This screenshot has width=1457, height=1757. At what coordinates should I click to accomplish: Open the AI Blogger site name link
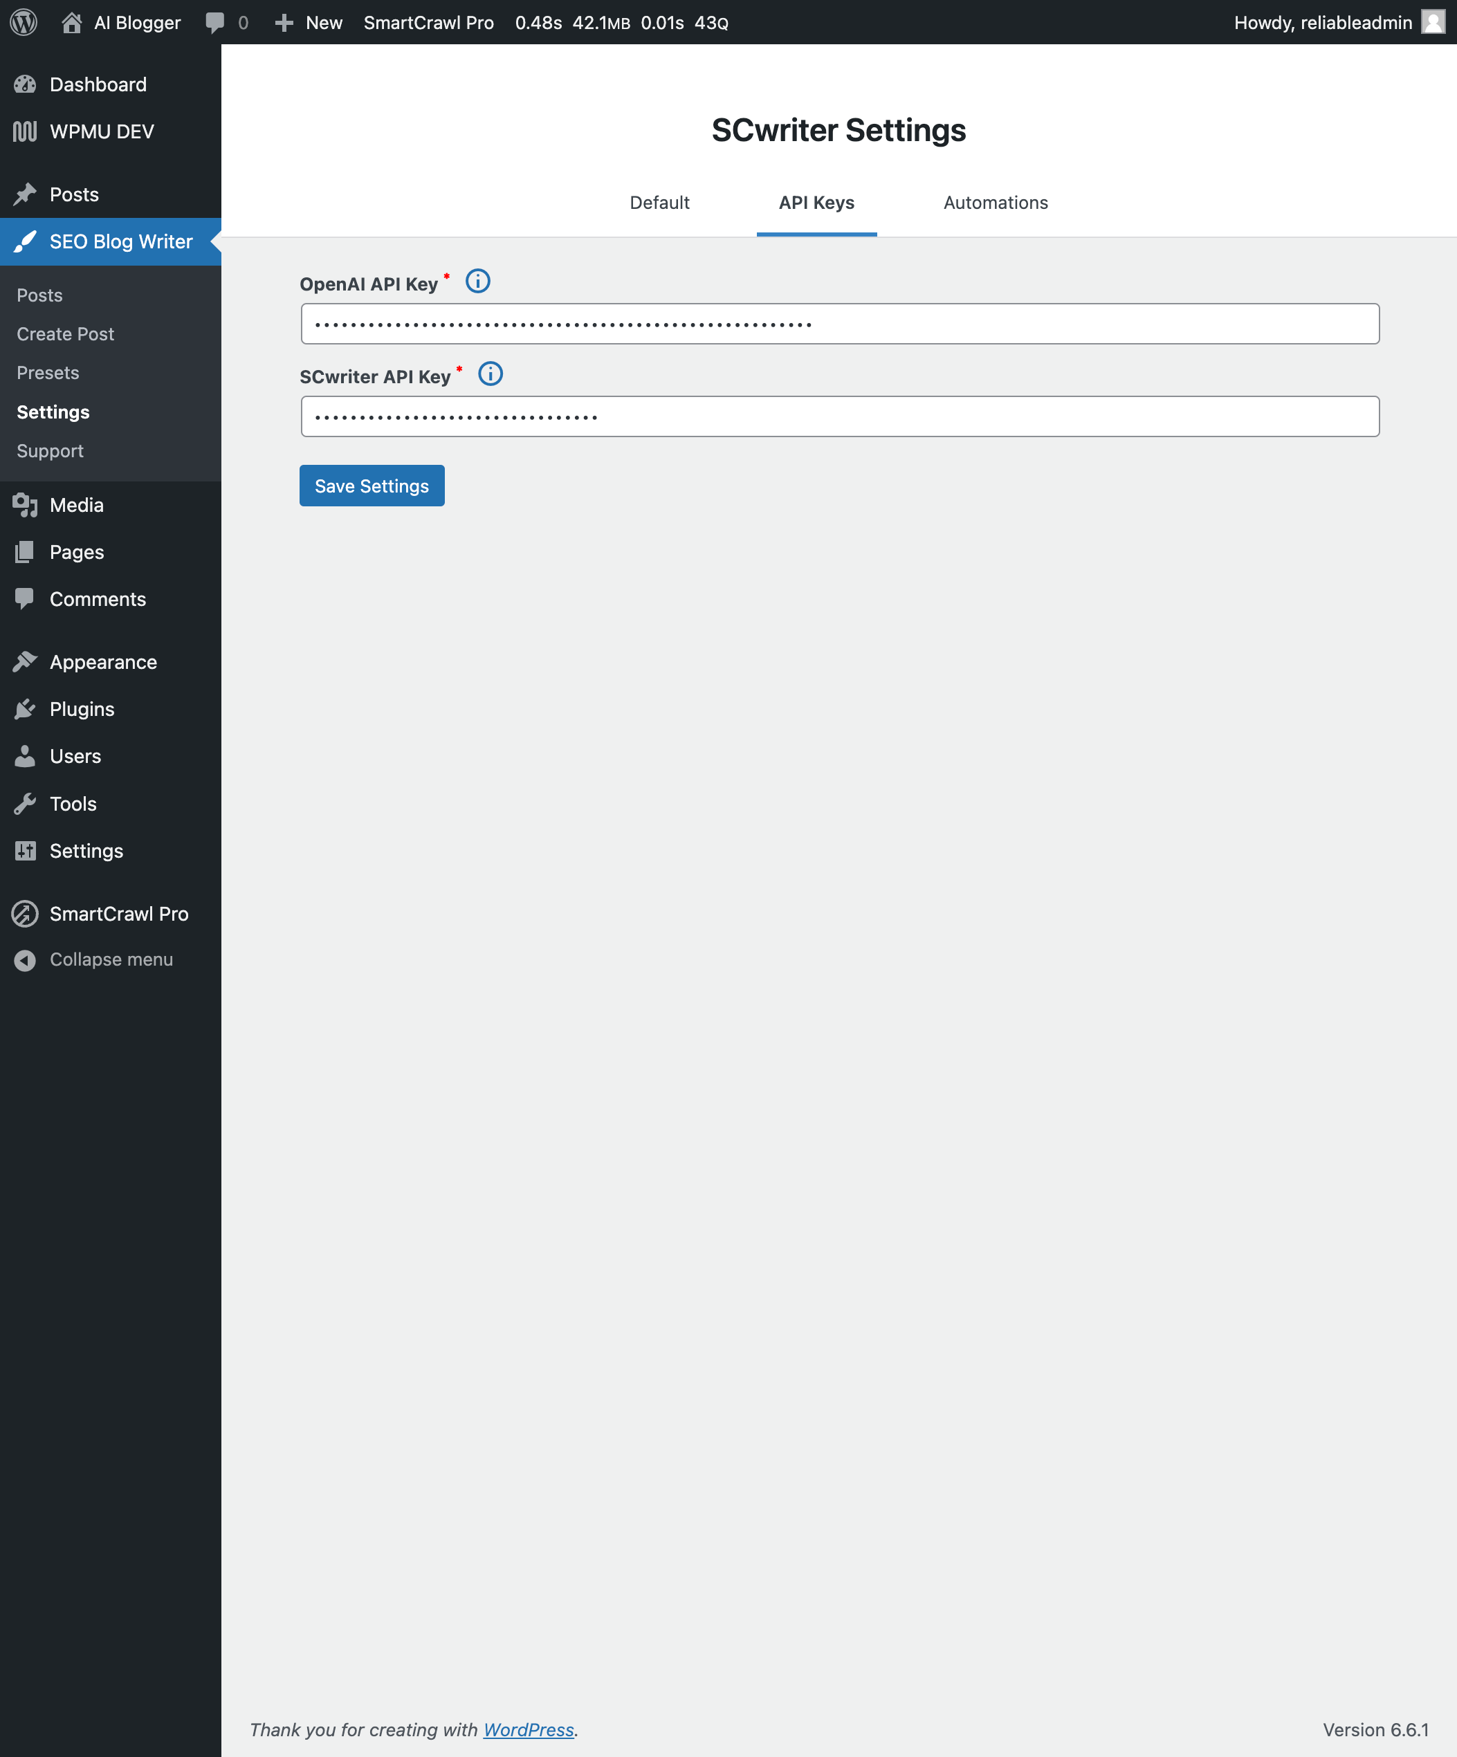[137, 23]
